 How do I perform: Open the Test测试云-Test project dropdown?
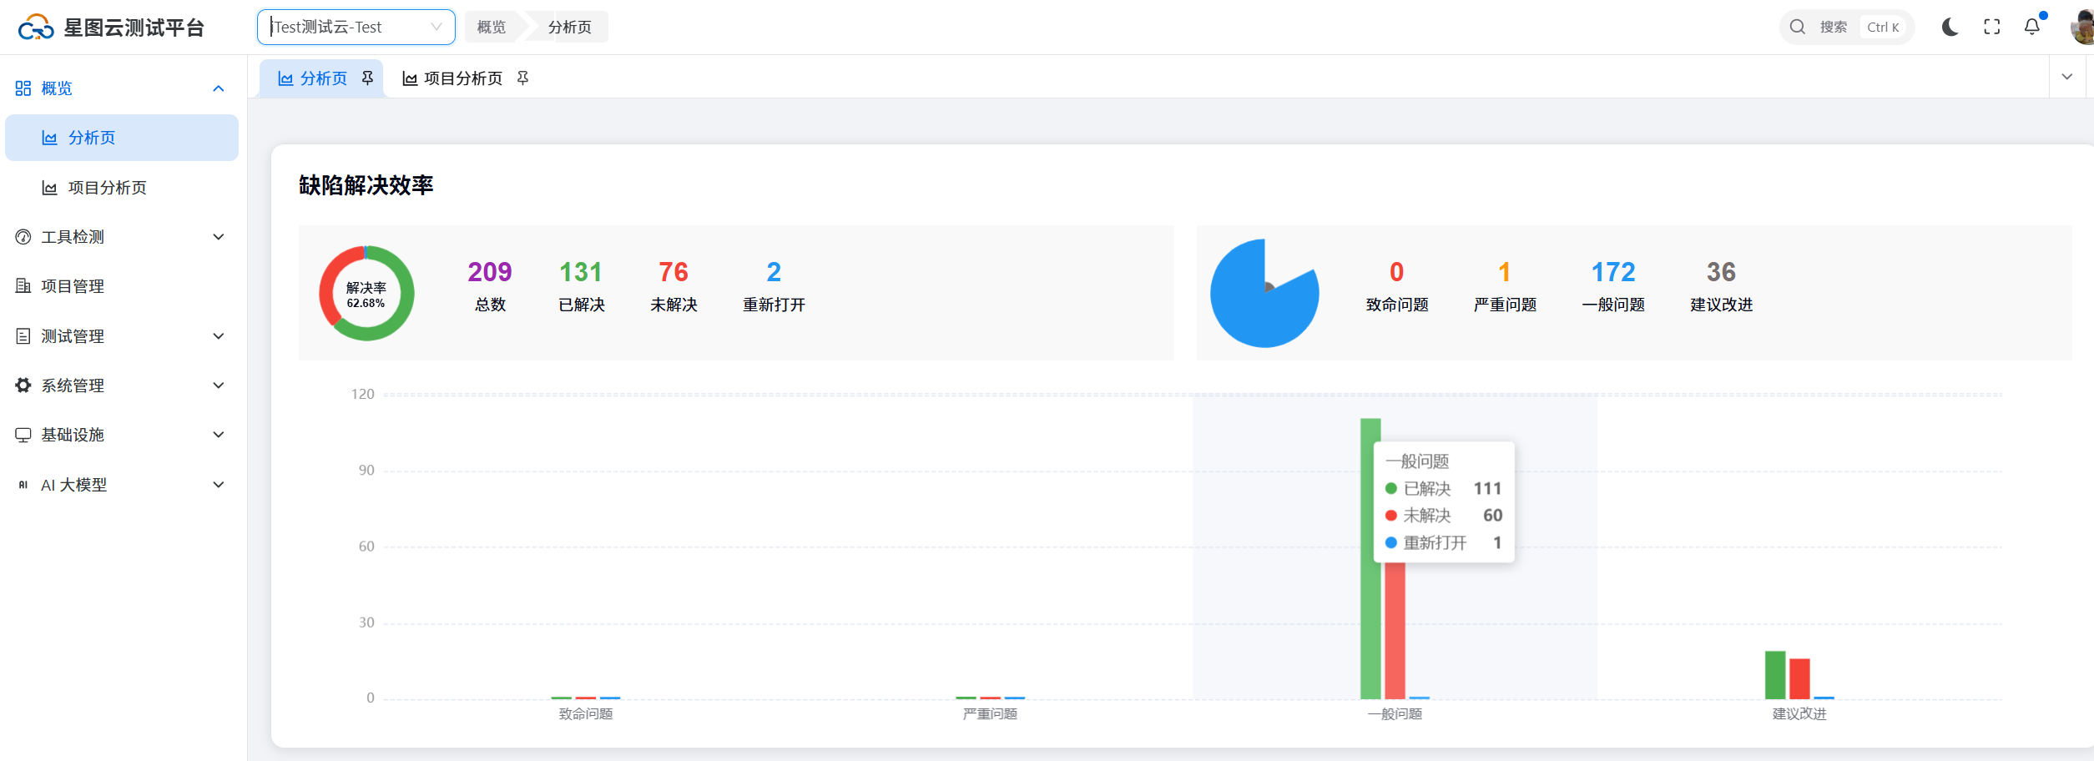pos(356,28)
